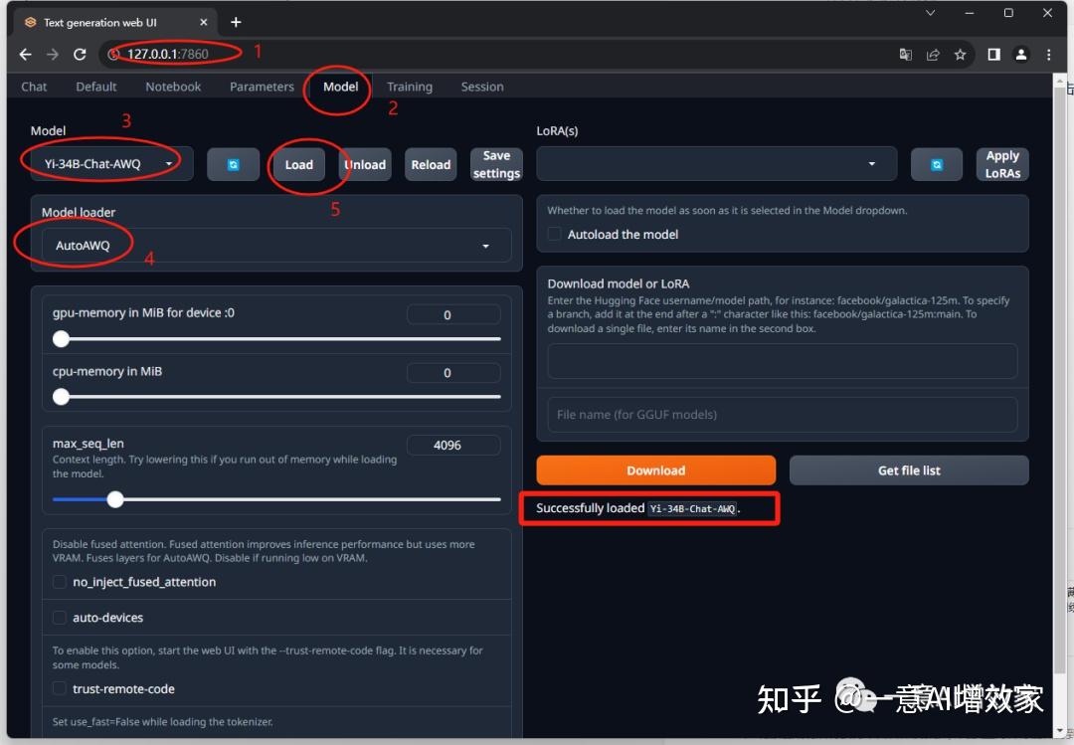Open the browser side panel icon
1074x745 pixels.
[993, 55]
